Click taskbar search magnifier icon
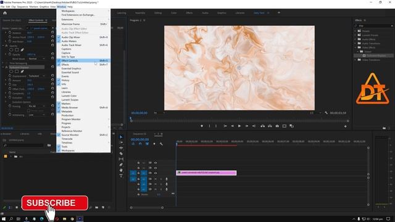 pyautogui.click(x=11, y=219)
